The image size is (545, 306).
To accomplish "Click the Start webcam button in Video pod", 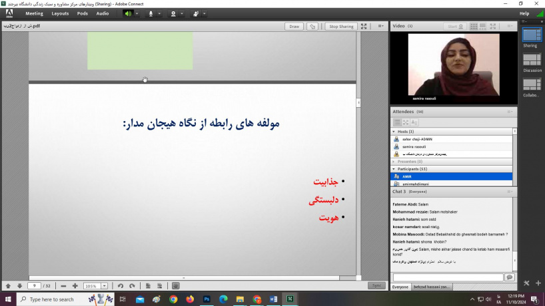I will coord(455,27).
